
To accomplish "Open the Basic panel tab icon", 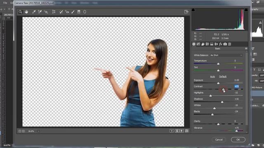I will [x=194, y=44].
